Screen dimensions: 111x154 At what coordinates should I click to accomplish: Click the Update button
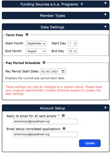point(90,143)
